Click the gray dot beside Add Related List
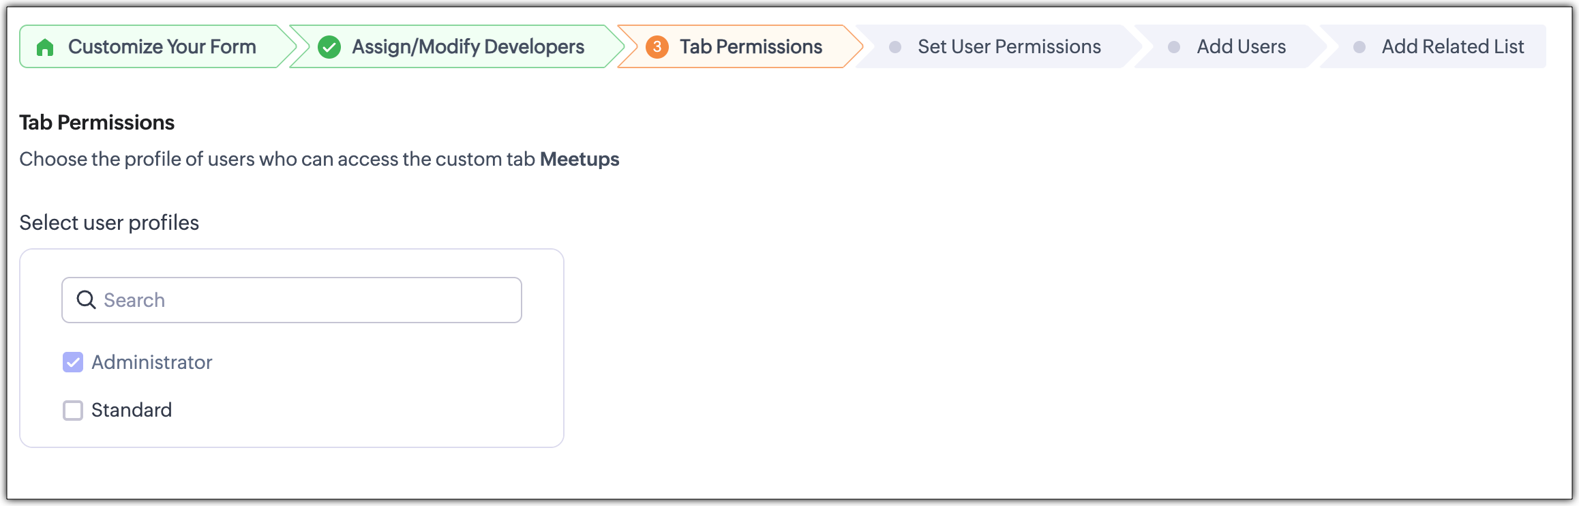The image size is (1579, 506). (x=1359, y=47)
